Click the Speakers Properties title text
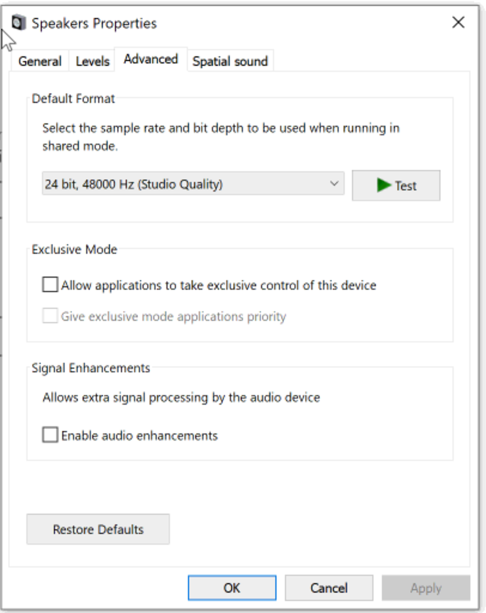The image size is (486, 613). pos(94,23)
